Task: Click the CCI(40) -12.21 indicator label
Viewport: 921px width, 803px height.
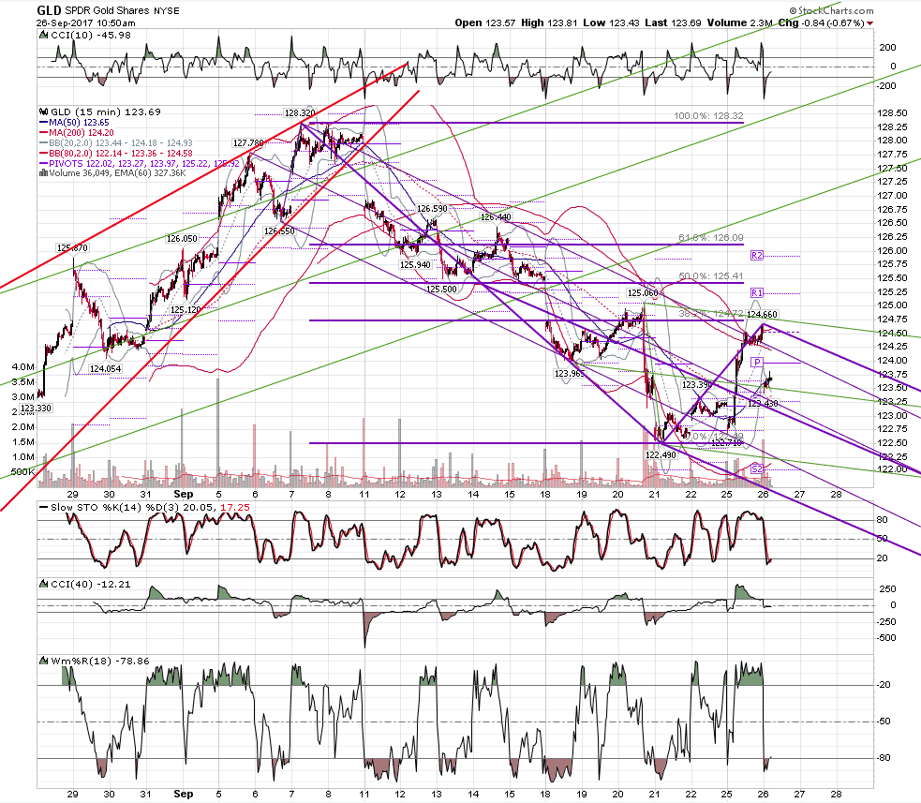Action: point(91,584)
